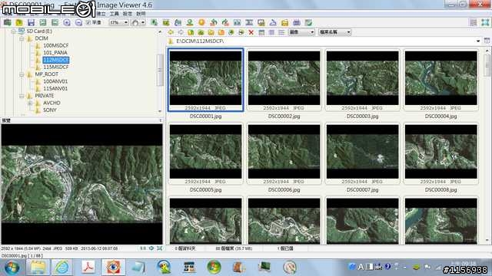492x276 pixels.
Task: Select the 115MSDCF folder
Action: (x=55, y=67)
